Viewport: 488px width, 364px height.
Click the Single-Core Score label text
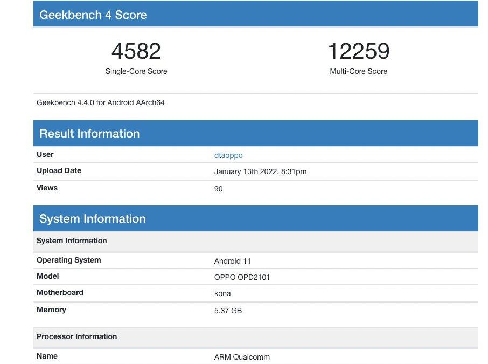tap(136, 71)
